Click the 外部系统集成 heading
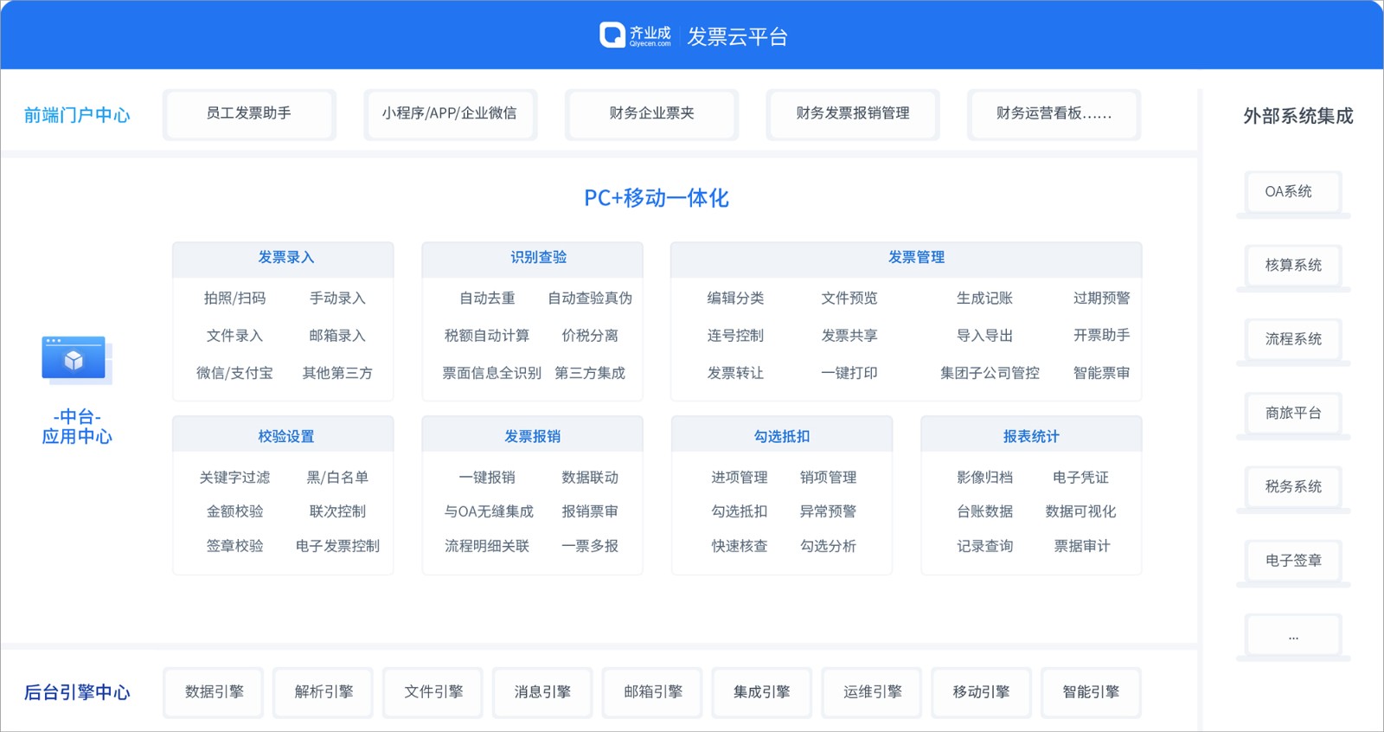Image resolution: width=1384 pixels, height=732 pixels. (1297, 116)
